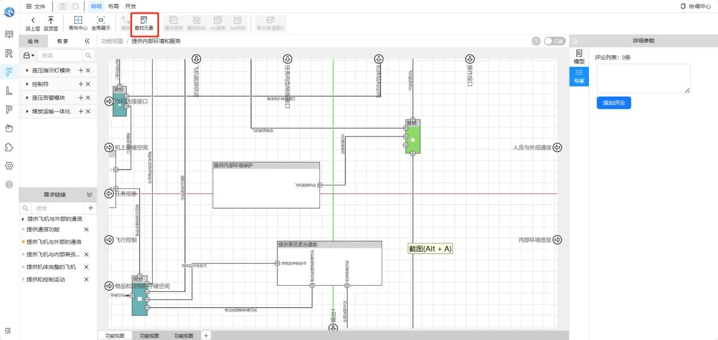
Task: Open settings via the gear icon
Action: 9,166
